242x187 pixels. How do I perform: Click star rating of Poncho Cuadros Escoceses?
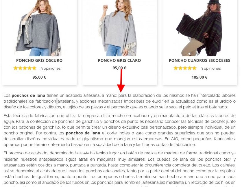tap(185, 68)
